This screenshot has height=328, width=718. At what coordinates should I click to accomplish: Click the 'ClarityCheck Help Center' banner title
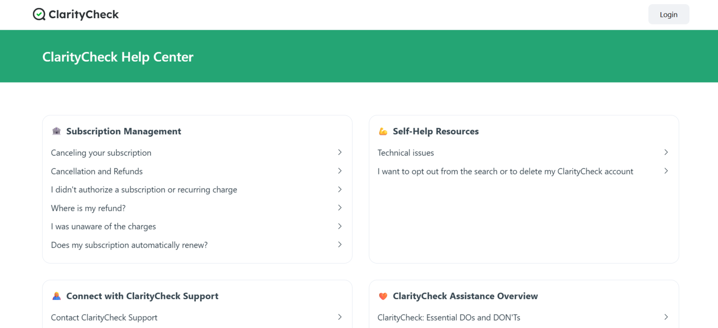click(118, 57)
